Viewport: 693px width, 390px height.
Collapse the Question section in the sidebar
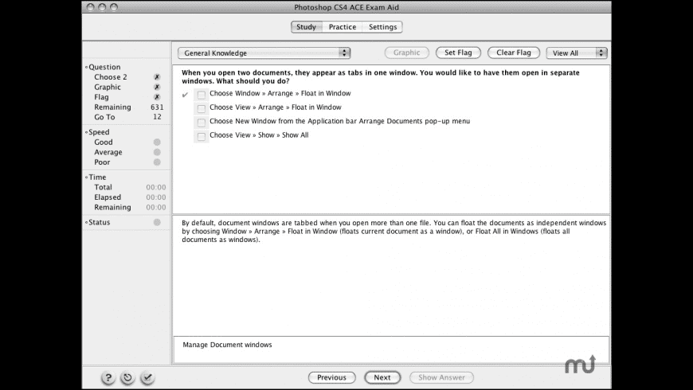tap(87, 68)
